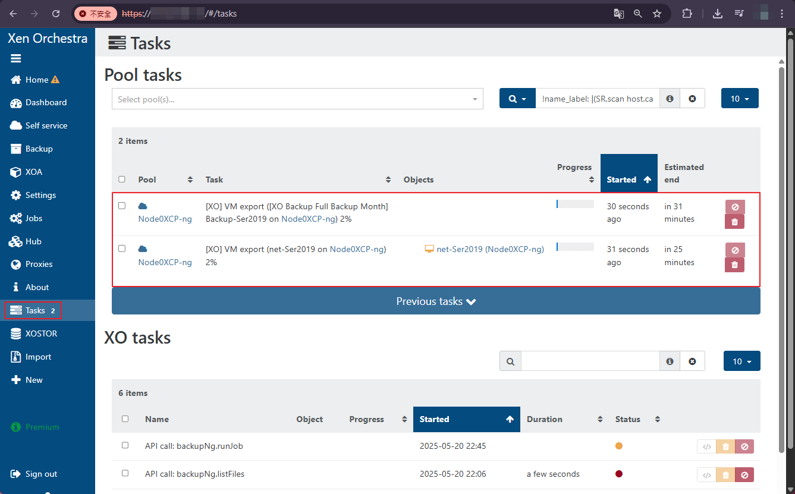Sort Pool tasks by Progress column
Viewport: 795px width, 494px height.
(575, 173)
